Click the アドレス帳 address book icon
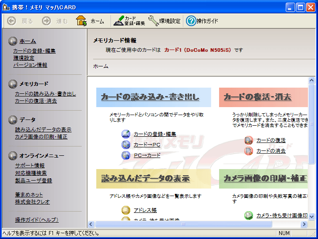 click(x=126, y=210)
